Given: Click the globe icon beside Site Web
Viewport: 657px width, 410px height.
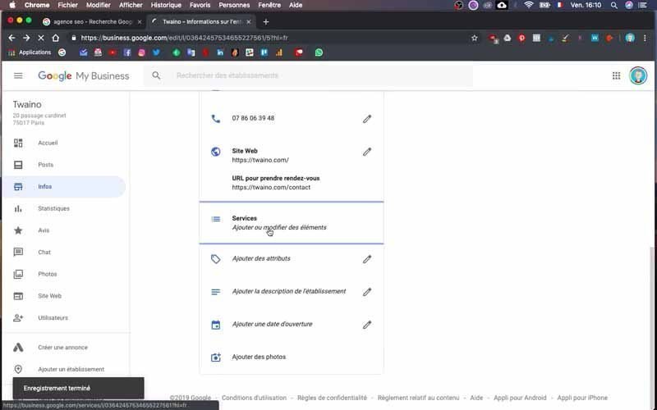Looking at the screenshot, I should 215,152.
